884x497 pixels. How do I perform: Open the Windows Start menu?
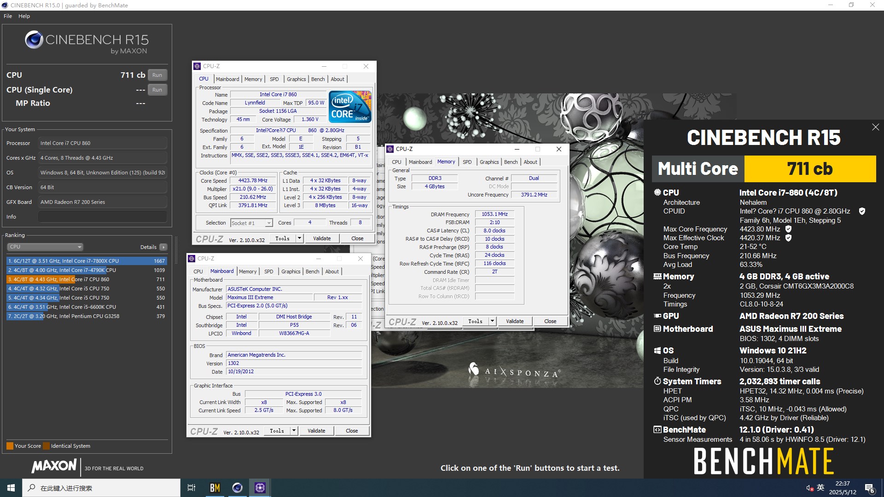[x=11, y=488]
